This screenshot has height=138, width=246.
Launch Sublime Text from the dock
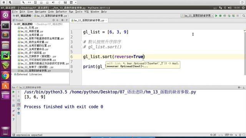[5, 35]
